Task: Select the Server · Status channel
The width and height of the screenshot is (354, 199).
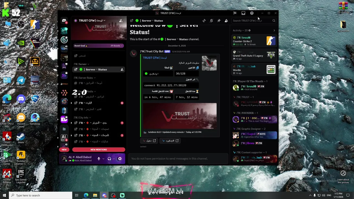Action: pos(99,69)
